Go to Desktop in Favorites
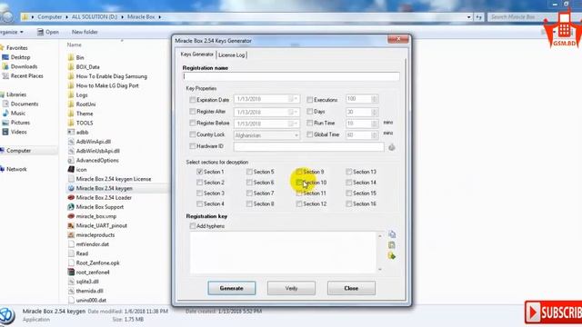This screenshot has width=582, height=327. [16, 57]
